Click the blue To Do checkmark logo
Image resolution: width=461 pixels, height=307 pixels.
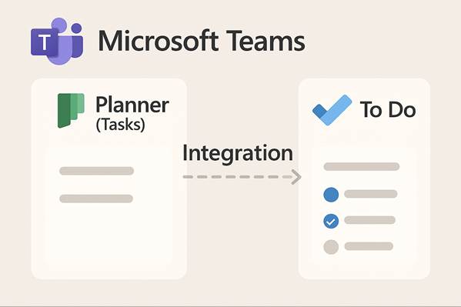(x=332, y=110)
